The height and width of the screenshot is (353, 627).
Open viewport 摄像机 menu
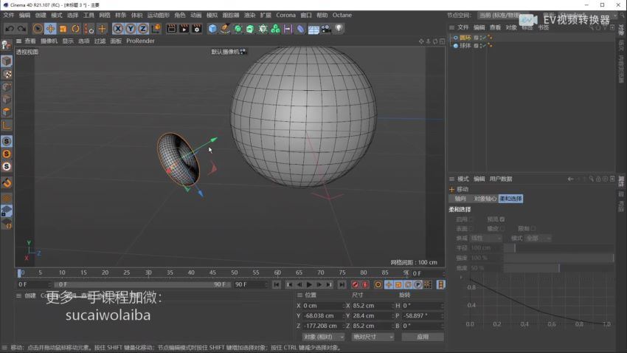[x=49, y=41]
